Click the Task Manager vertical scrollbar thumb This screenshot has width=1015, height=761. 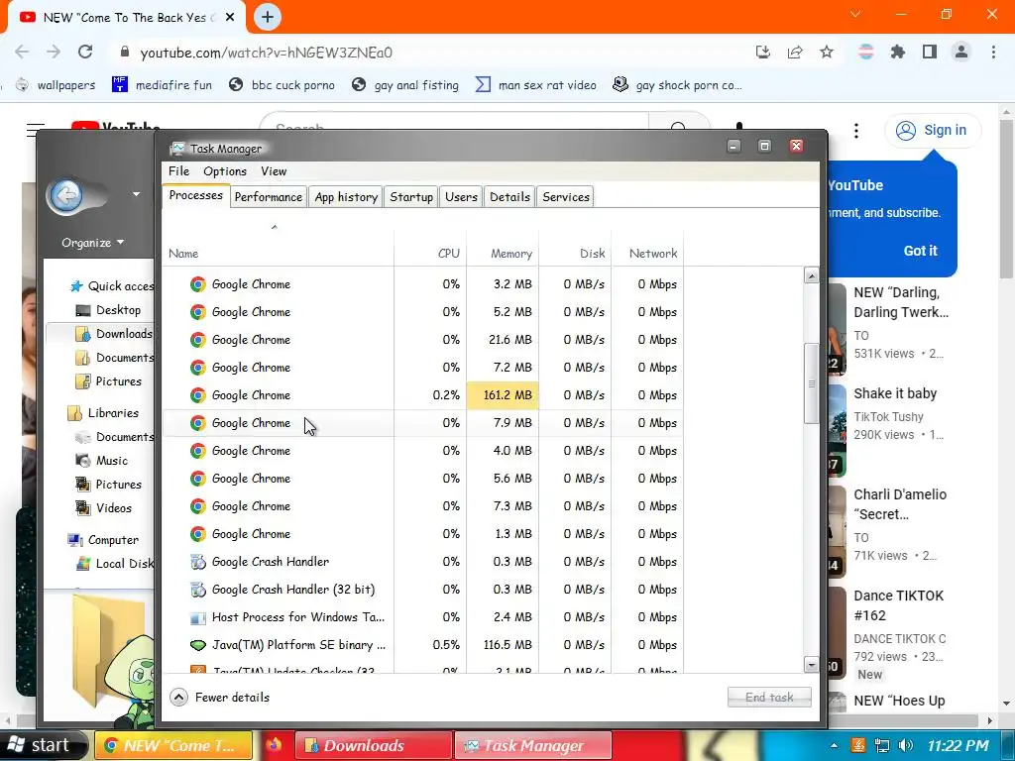point(811,383)
